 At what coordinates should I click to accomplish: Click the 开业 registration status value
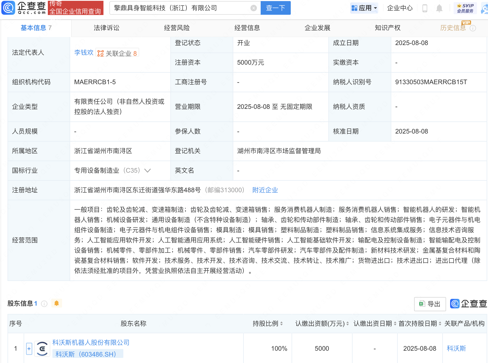click(x=243, y=43)
